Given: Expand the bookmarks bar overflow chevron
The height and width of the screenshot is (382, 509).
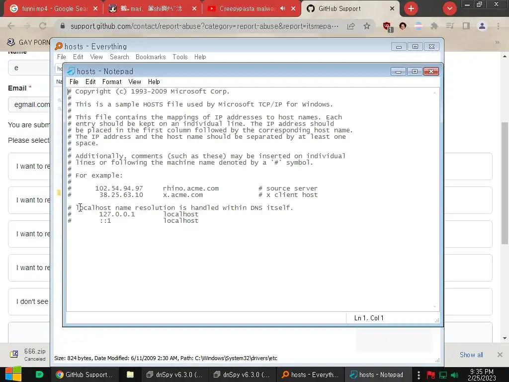Looking at the screenshot, I should click(x=497, y=42).
